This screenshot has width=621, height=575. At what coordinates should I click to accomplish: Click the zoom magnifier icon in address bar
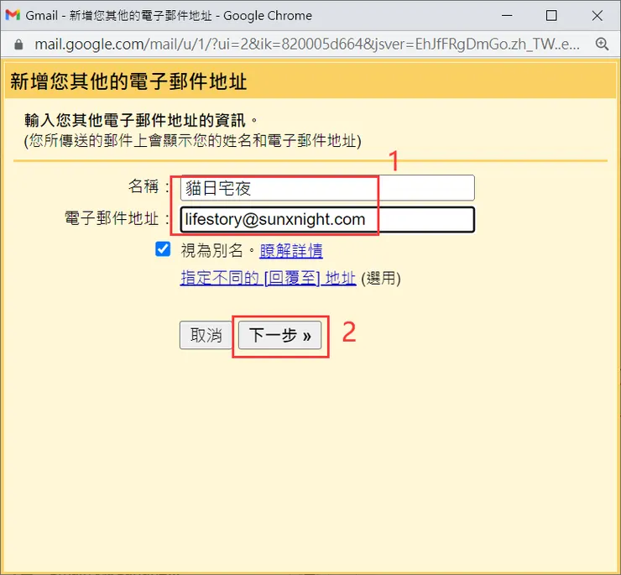[x=602, y=44]
